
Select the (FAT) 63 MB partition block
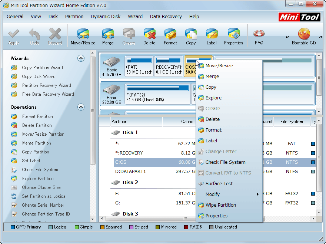tap(139, 66)
